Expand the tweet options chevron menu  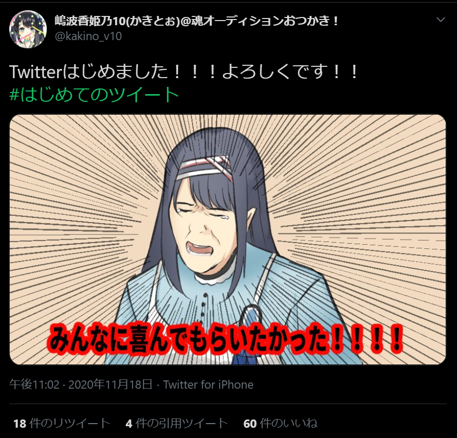[x=441, y=20]
